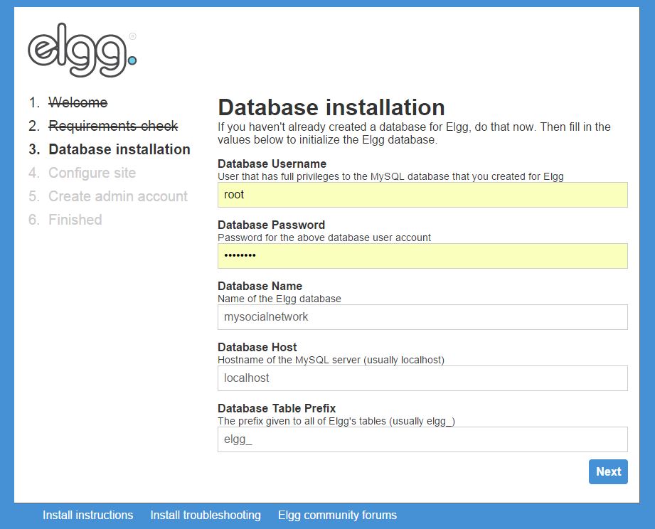Click the Database Password label
The height and width of the screenshot is (529, 655).
271,225
